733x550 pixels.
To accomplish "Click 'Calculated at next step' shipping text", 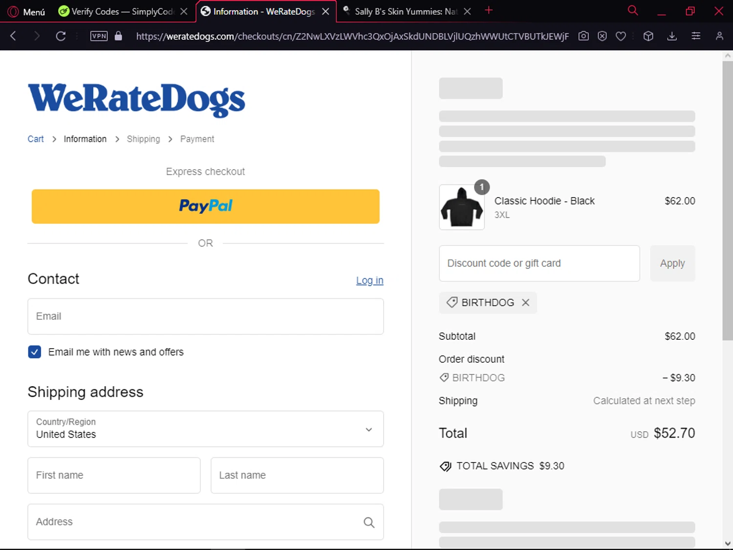I will point(644,401).
